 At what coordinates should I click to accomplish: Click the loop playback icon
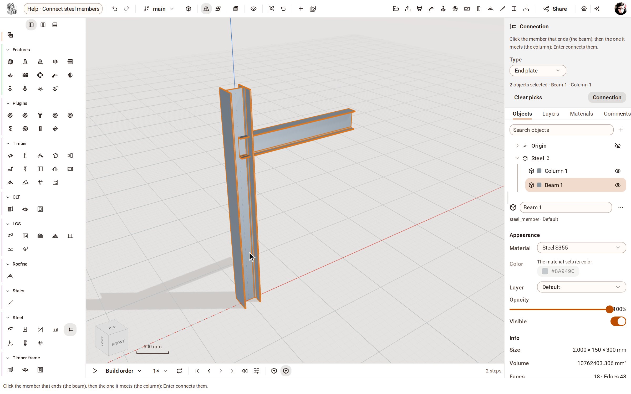click(179, 371)
